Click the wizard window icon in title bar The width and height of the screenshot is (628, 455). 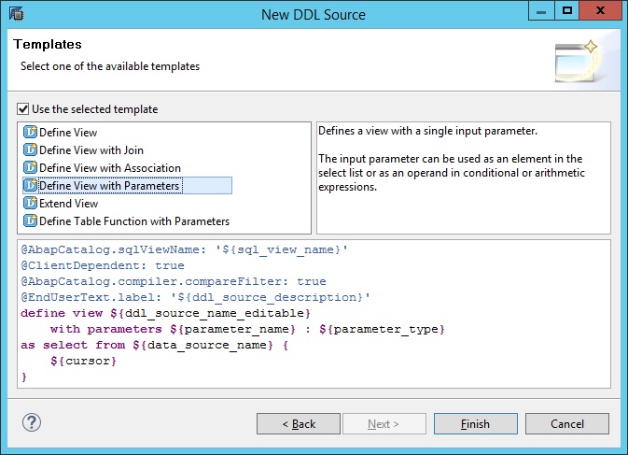click(17, 14)
